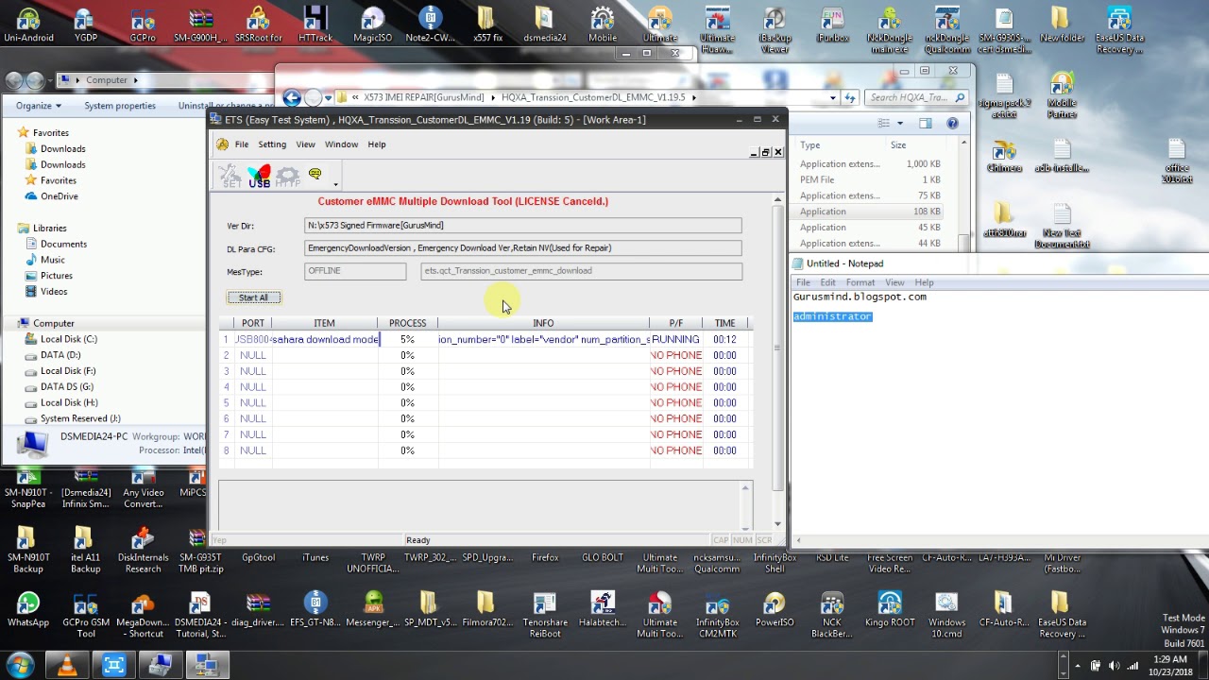Image resolution: width=1209 pixels, height=680 pixels.
Task: Open the Setting menu in ETS
Action: [272, 144]
